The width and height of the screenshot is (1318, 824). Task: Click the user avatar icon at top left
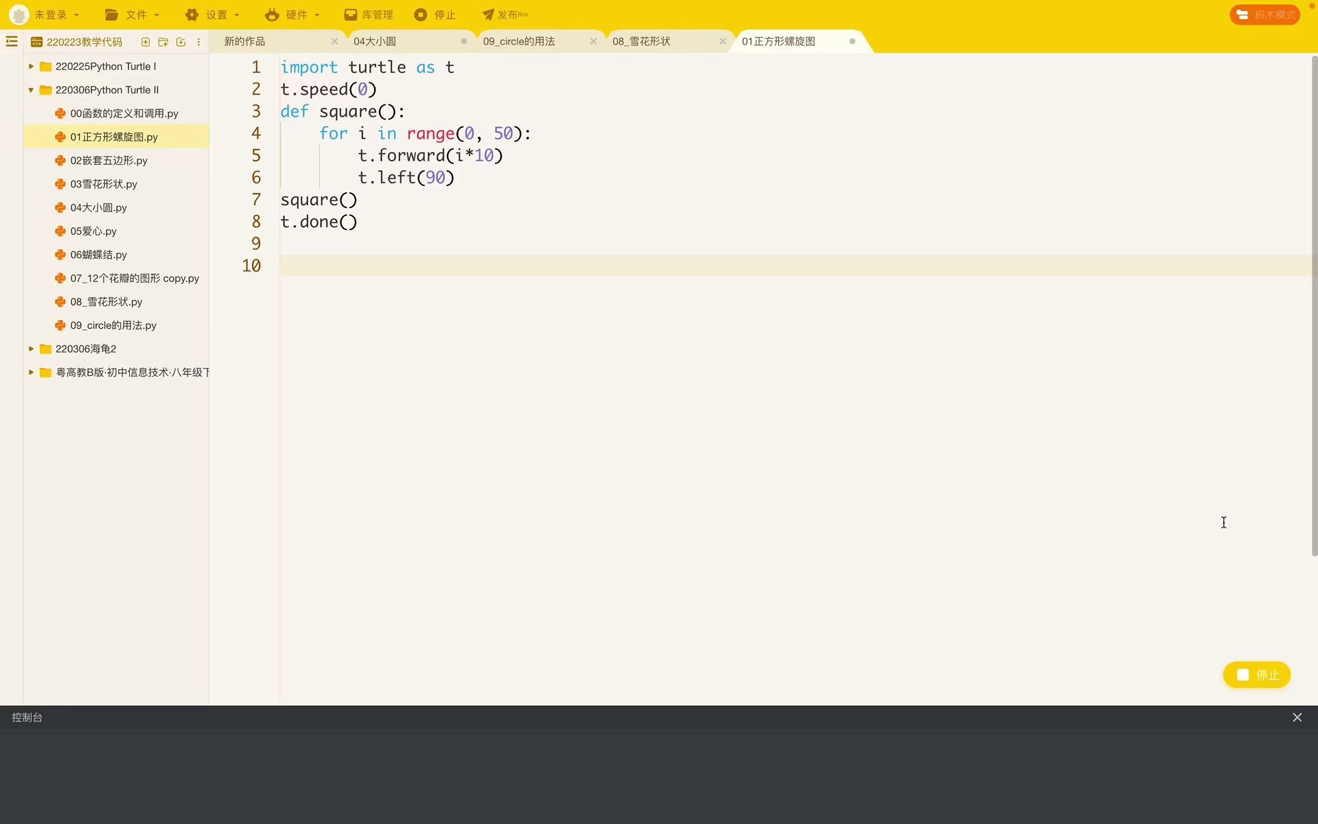click(x=19, y=14)
